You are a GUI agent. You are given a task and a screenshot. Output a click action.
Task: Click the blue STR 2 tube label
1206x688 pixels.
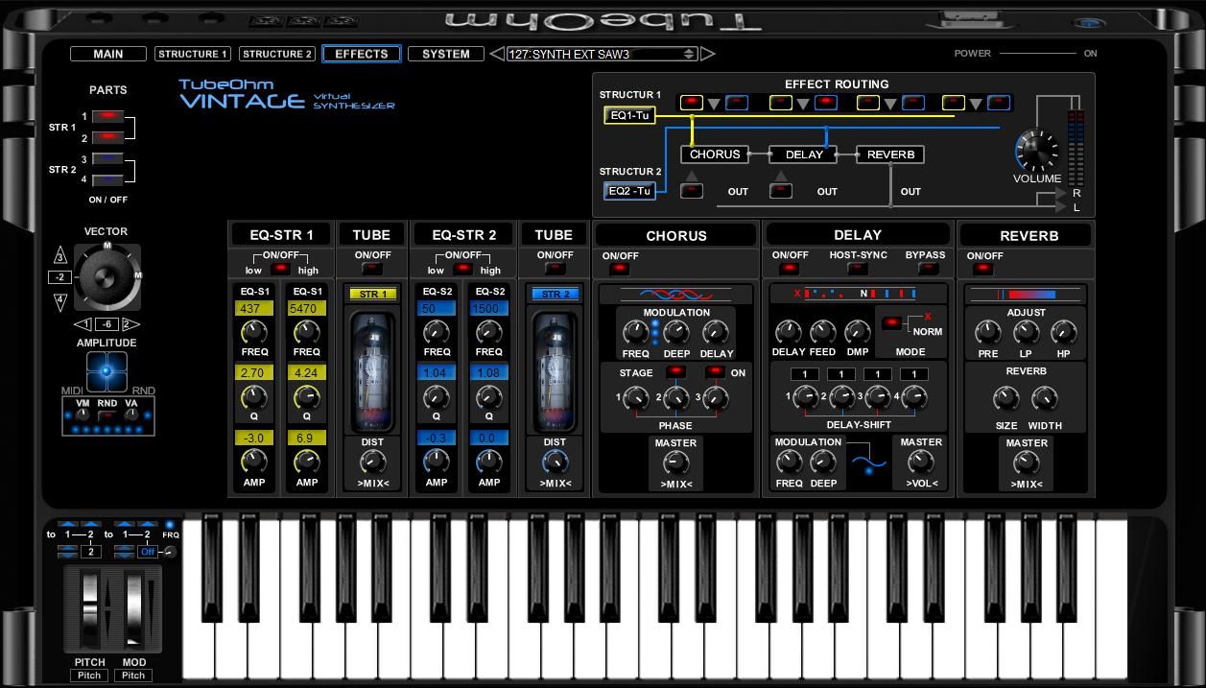pos(555,295)
